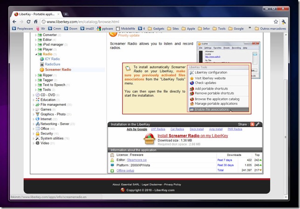The width and height of the screenshot is (300, 209).
Task: Open PMR Radios ad link
Action: (x=235, y=129)
